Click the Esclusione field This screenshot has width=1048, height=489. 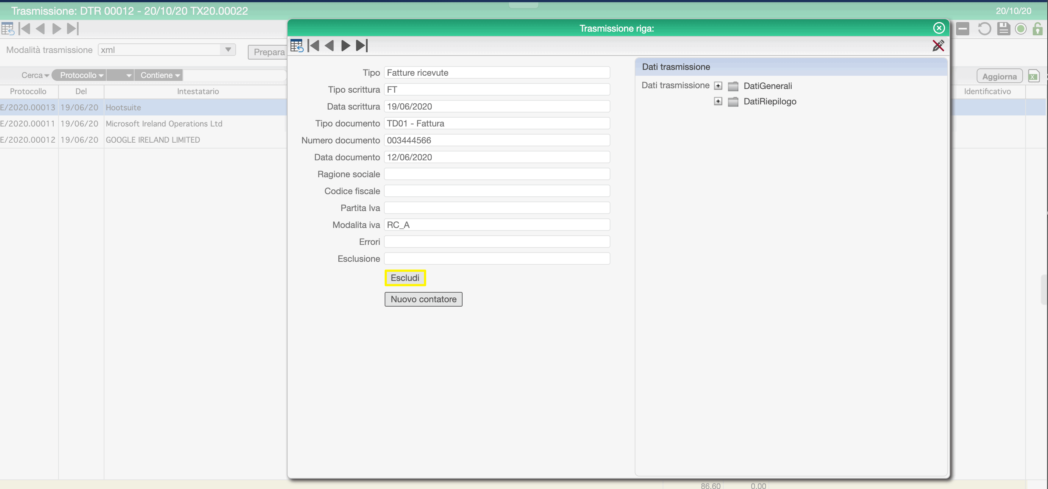[x=497, y=259]
